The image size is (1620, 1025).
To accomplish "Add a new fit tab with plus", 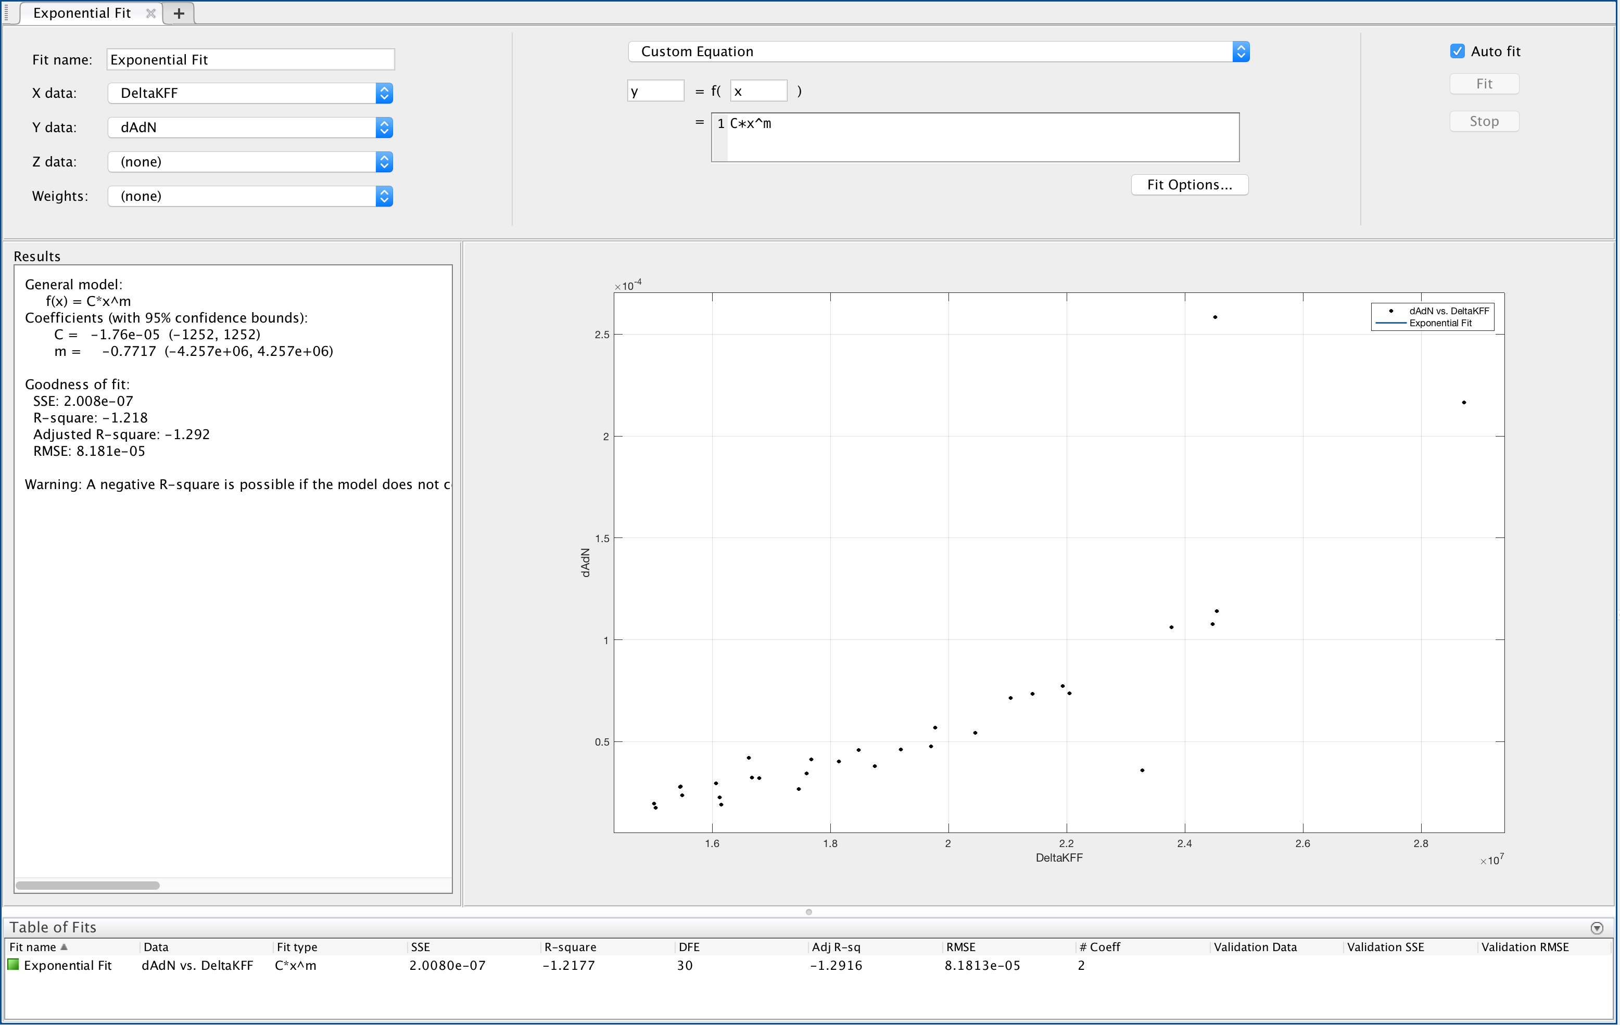I will [x=179, y=13].
